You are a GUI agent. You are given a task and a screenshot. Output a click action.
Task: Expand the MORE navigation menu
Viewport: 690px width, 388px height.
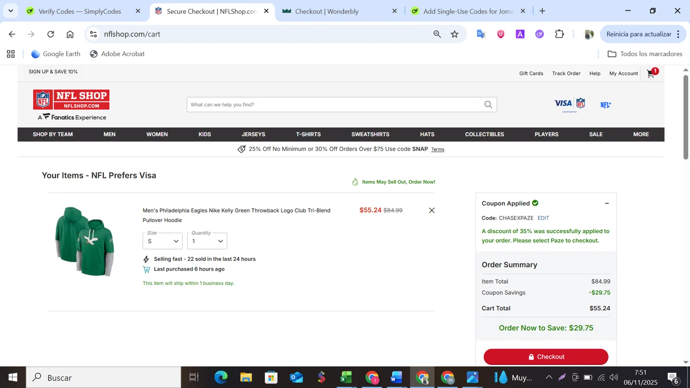click(x=641, y=134)
